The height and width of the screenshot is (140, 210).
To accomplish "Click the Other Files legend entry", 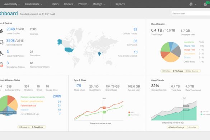I will pos(189,62).
